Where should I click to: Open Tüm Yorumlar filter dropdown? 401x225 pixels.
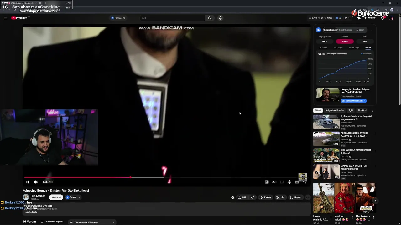tap(92, 222)
